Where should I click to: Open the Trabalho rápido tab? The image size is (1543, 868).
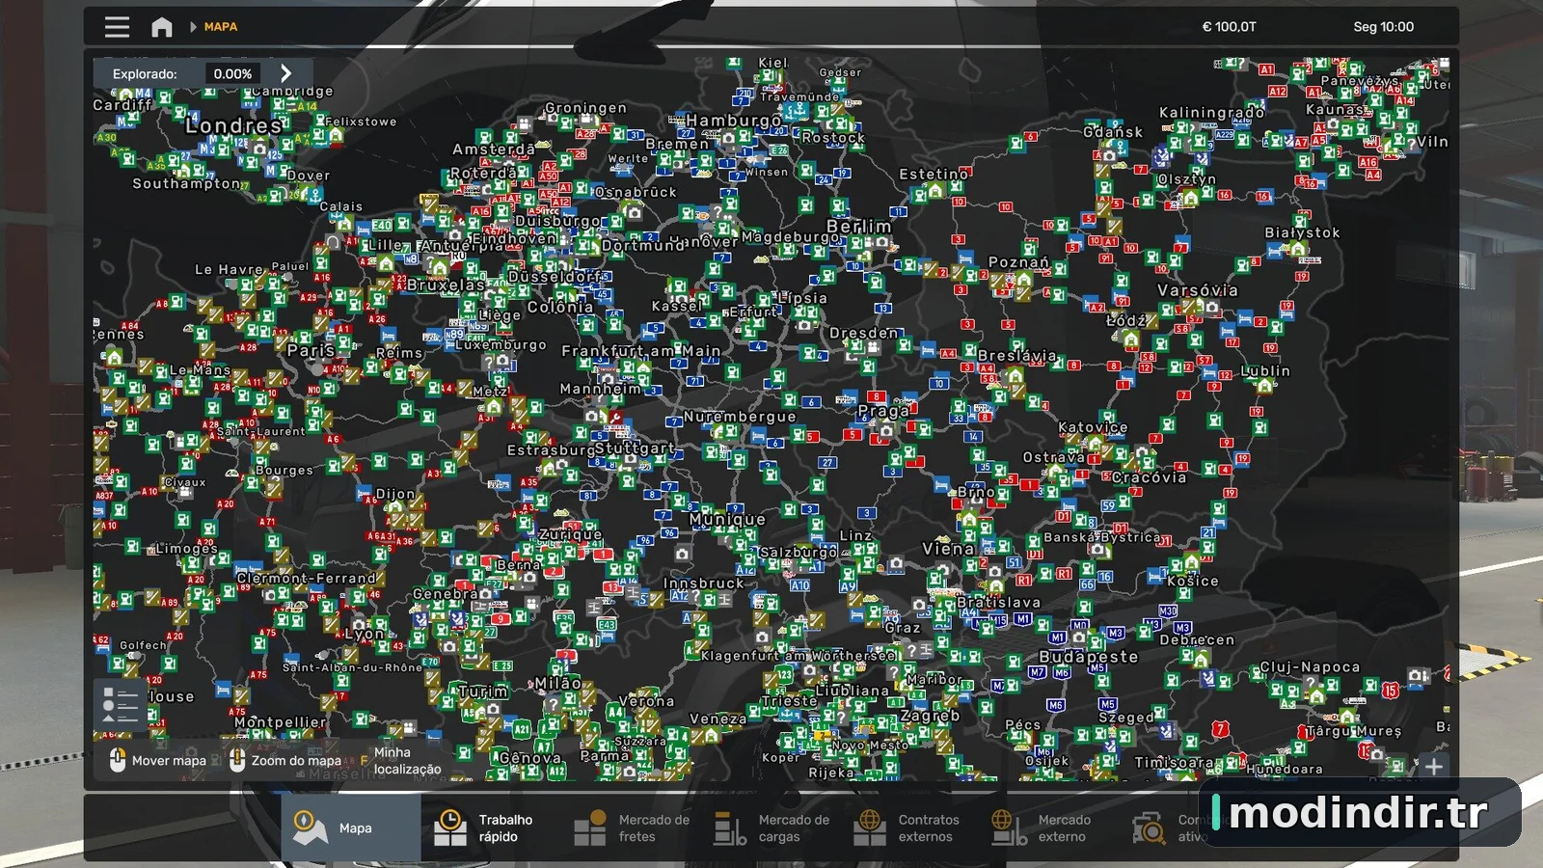(x=491, y=827)
